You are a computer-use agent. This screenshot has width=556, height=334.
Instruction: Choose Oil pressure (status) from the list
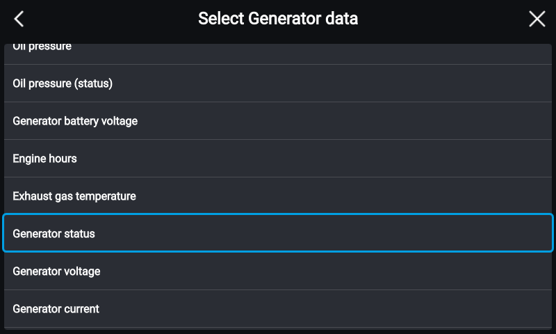pyautogui.click(x=278, y=83)
